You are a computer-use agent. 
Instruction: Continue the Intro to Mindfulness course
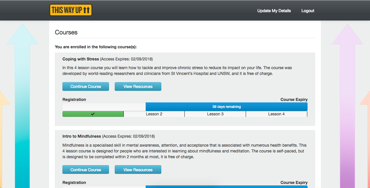coord(86,170)
